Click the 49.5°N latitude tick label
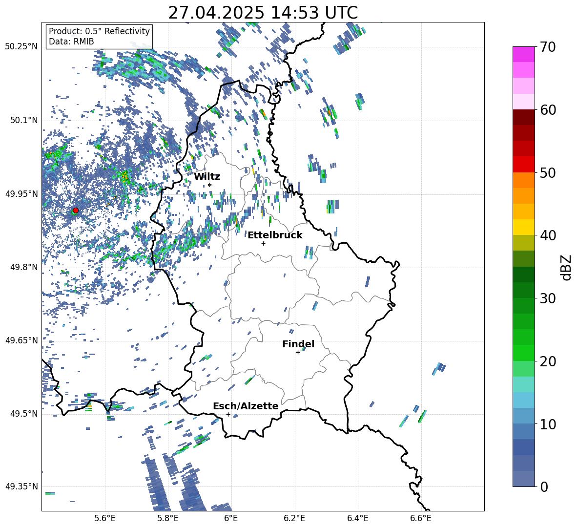This screenshot has height=528, width=578. coord(24,414)
